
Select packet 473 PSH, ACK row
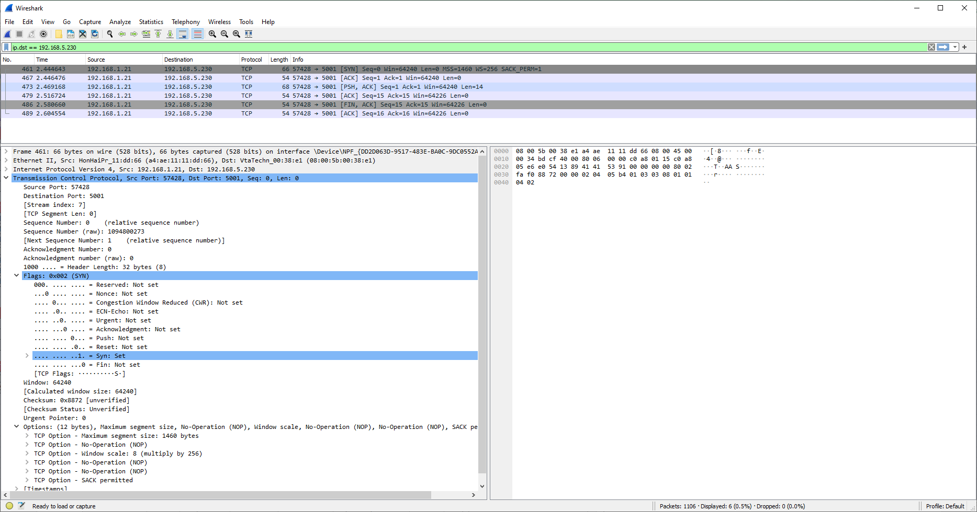point(488,87)
